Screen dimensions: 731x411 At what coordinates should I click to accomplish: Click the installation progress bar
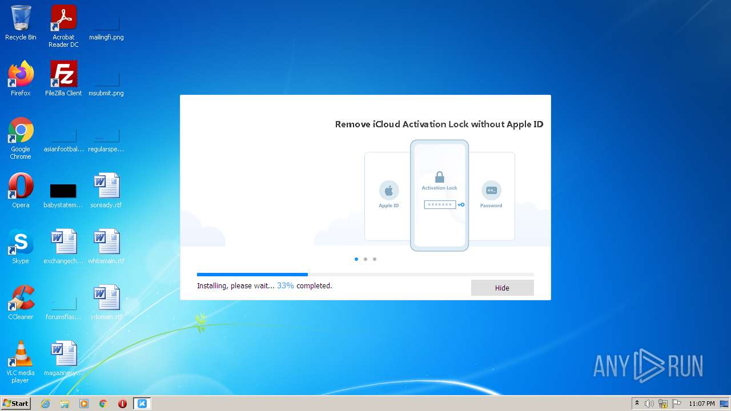pyautogui.click(x=365, y=275)
